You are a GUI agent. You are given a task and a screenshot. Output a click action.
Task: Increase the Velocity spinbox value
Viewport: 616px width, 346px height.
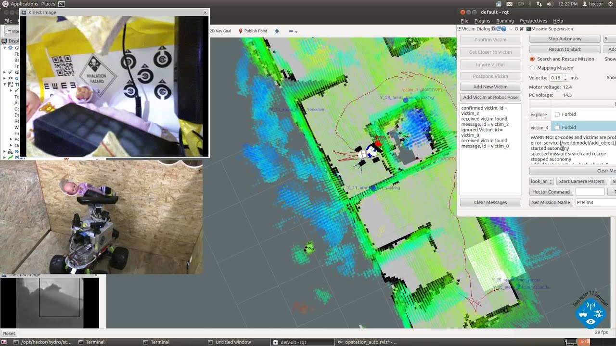pyautogui.click(x=565, y=76)
